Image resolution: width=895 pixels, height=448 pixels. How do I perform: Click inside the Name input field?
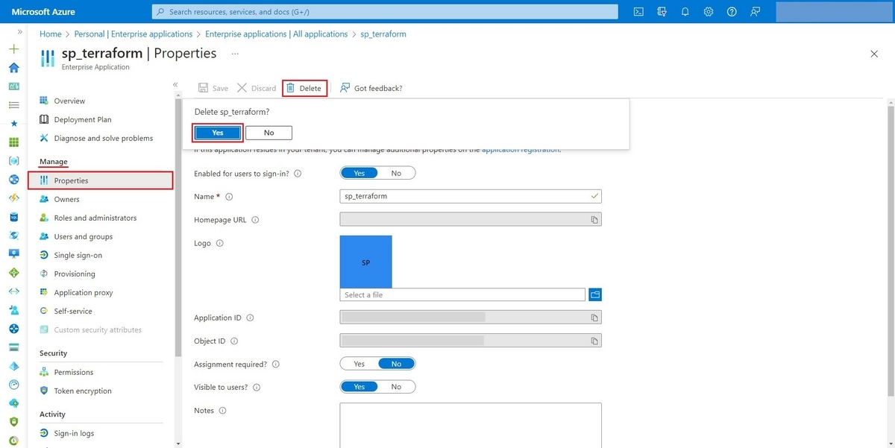pyautogui.click(x=462, y=195)
